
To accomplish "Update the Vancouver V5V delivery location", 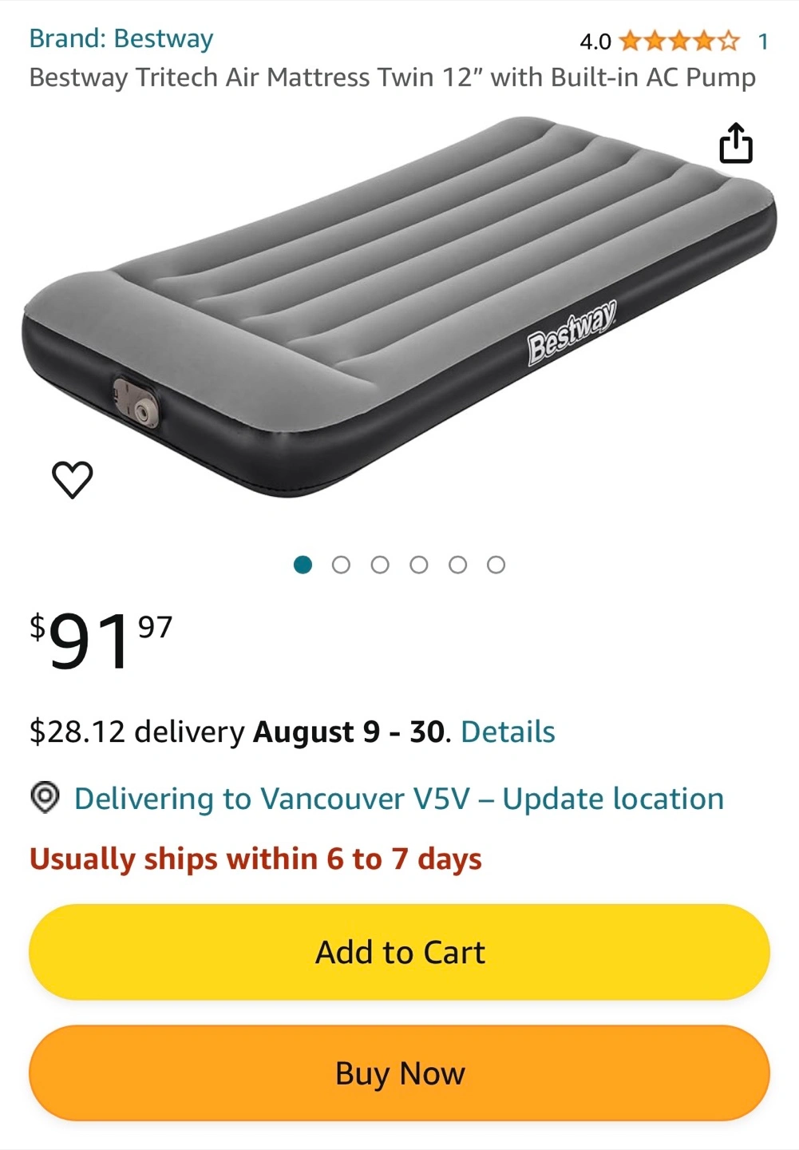I will pos(399,799).
